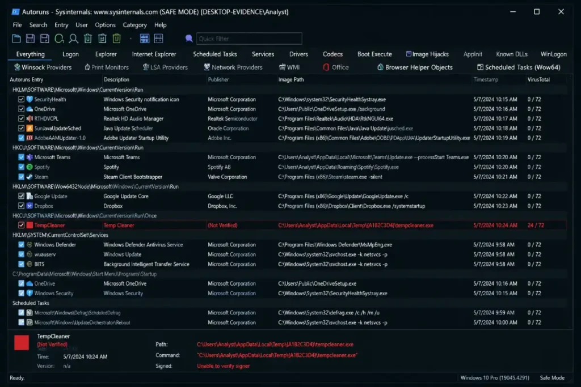581x387 pixels.
Task: Switch to the Services tab
Action: coord(263,54)
